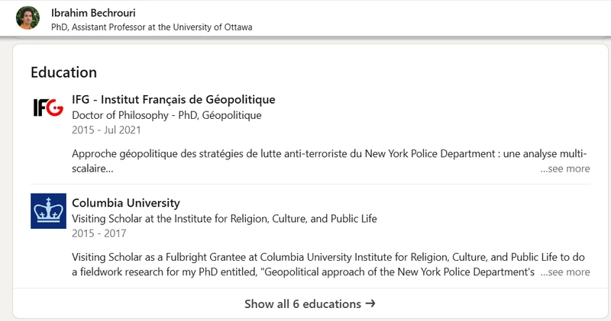Image resolution: width=611 pixels, height=321 pixels.
Task: Click the Visiting Scholar position line
Action: 224,218
